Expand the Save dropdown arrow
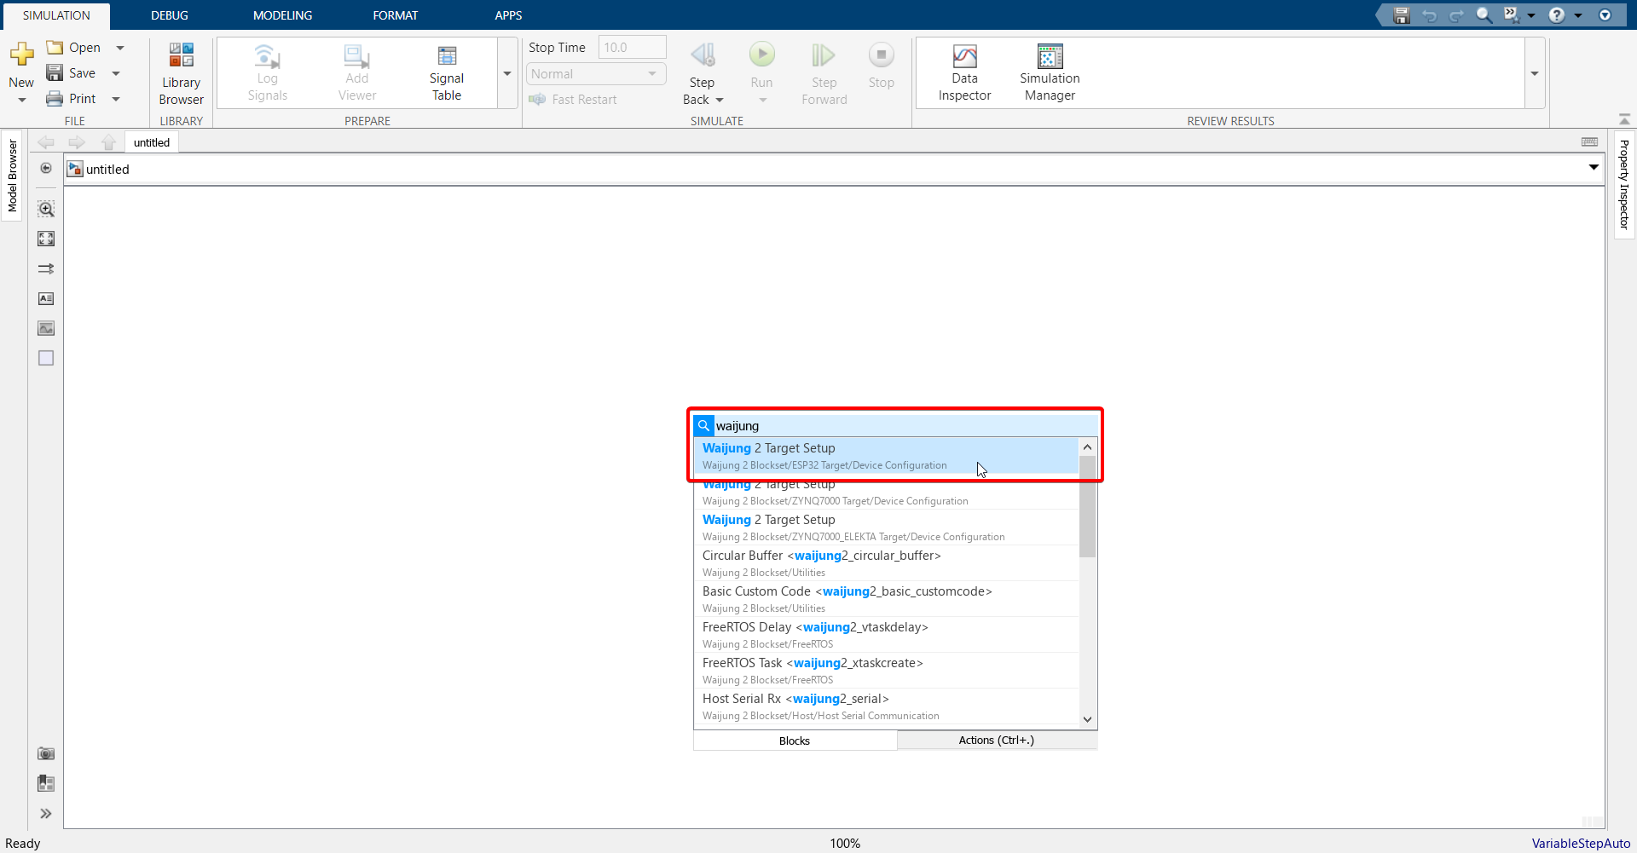Viewport: 1637px width, 853px height. [x=116, y=73]
